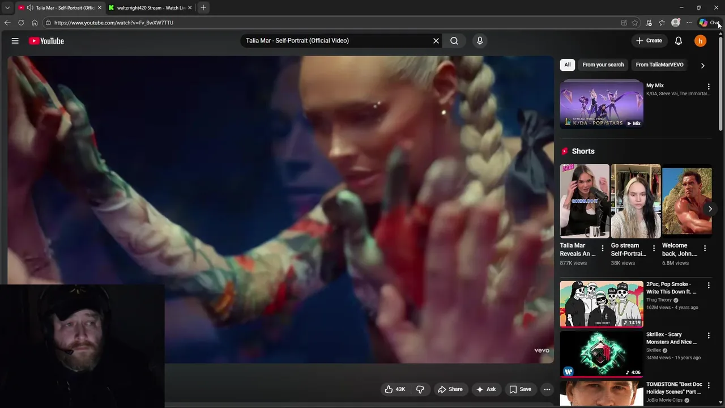Viewport: 725px width, 408px height.
Task: Open options for Welcome back, John short
Action: click(705, 249)
